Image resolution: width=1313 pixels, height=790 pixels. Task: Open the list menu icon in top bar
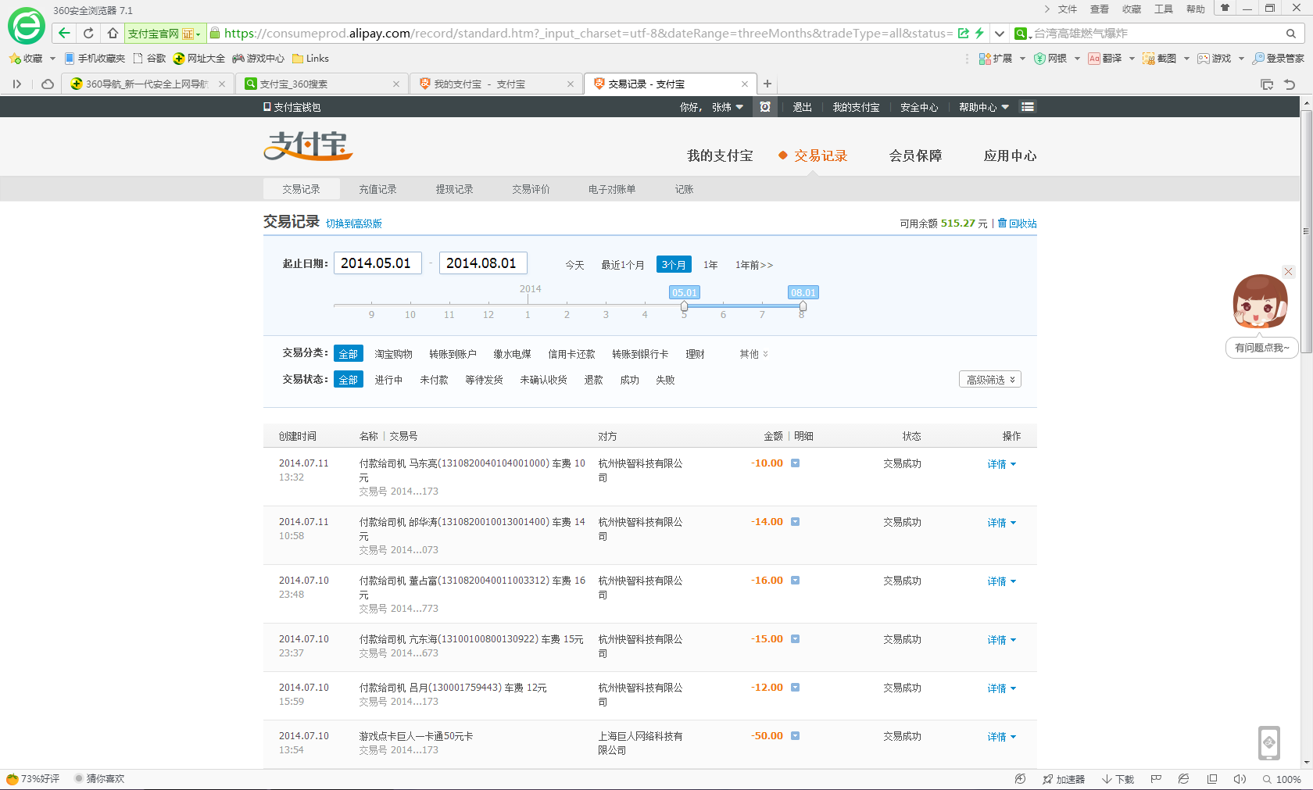[x=1028, y=107]
